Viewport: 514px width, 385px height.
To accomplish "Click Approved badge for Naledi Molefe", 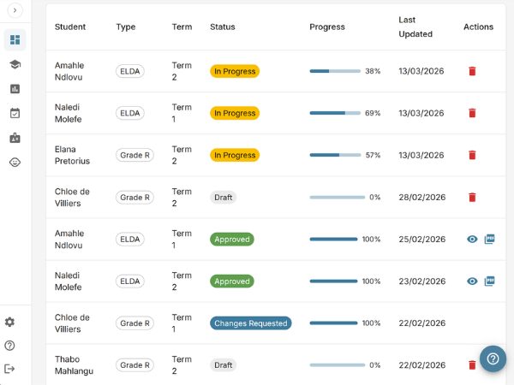I will coord(232,281).
